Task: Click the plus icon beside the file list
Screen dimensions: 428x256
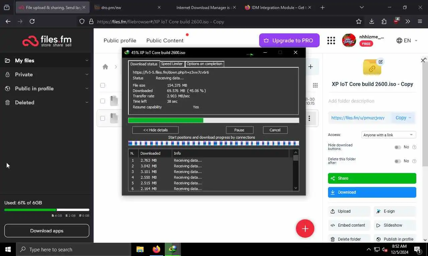Action: pos(310,67)
